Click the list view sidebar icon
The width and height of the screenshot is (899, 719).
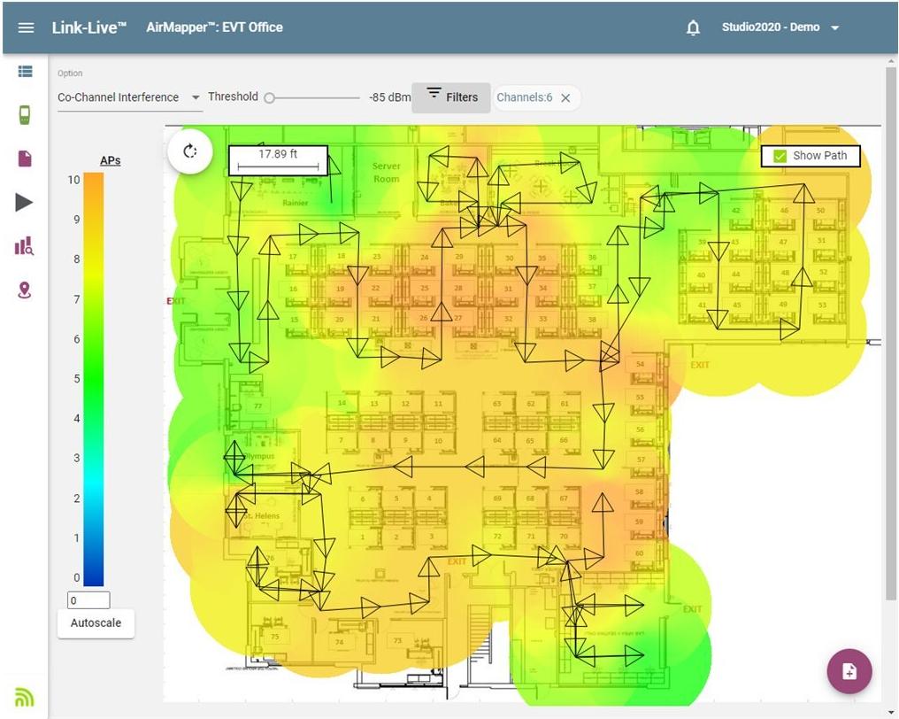[x=25, y=72]
